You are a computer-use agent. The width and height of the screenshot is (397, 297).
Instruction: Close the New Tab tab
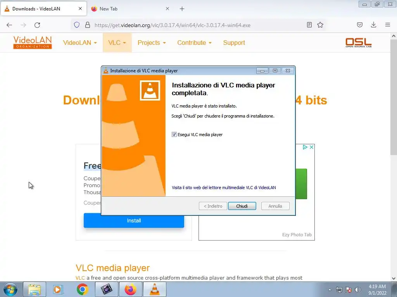(167, 9)
